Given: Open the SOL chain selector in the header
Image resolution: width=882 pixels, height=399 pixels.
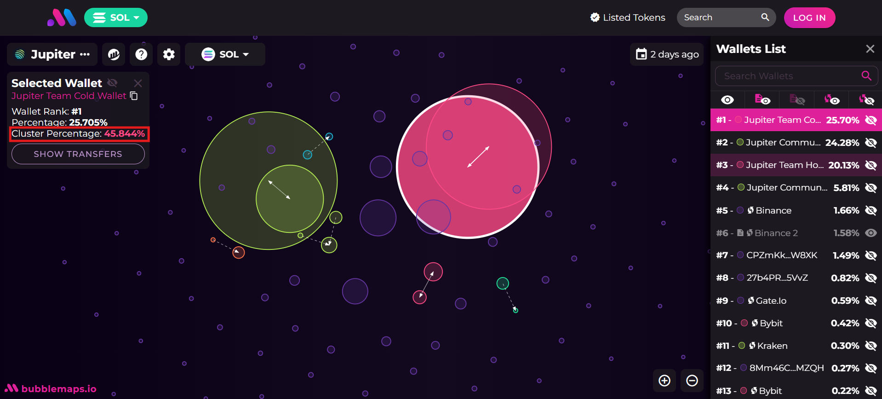Looking at the screenshot, I should point(116,17).
